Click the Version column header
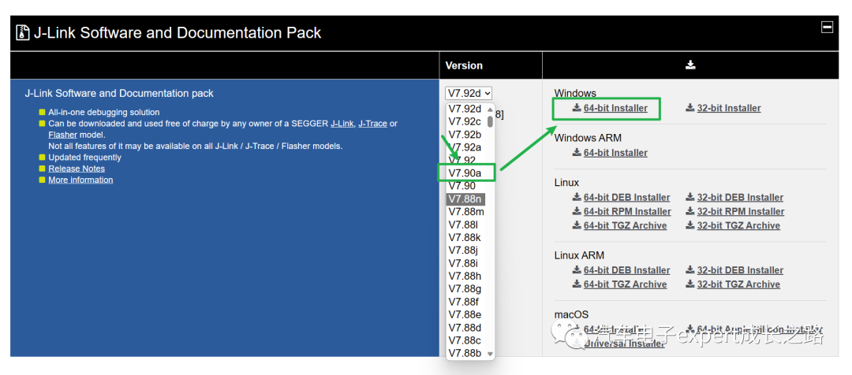 (x=464, y=65)
